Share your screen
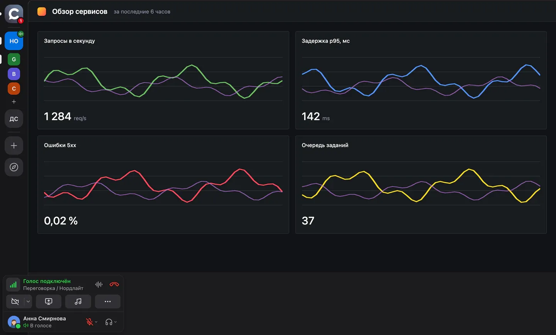 [49, 301]
